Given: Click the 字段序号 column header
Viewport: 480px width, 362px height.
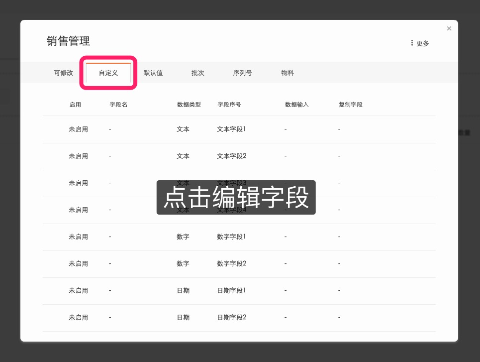Looking at the screenshot, I should click(229, 105).
